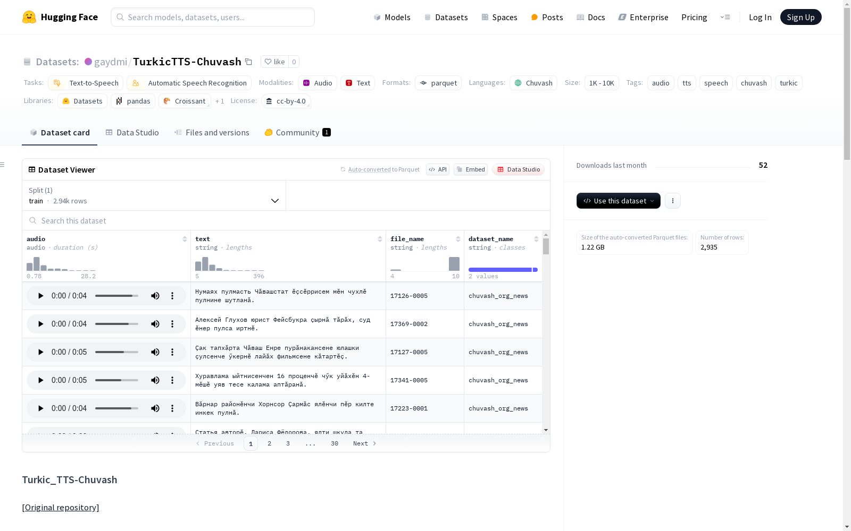Open the Original repository link
The height and width of the screenshot is (531, 851).
[61, 507]
